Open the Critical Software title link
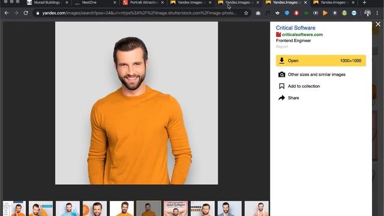 pyautogui.click(x=296, y=28)
